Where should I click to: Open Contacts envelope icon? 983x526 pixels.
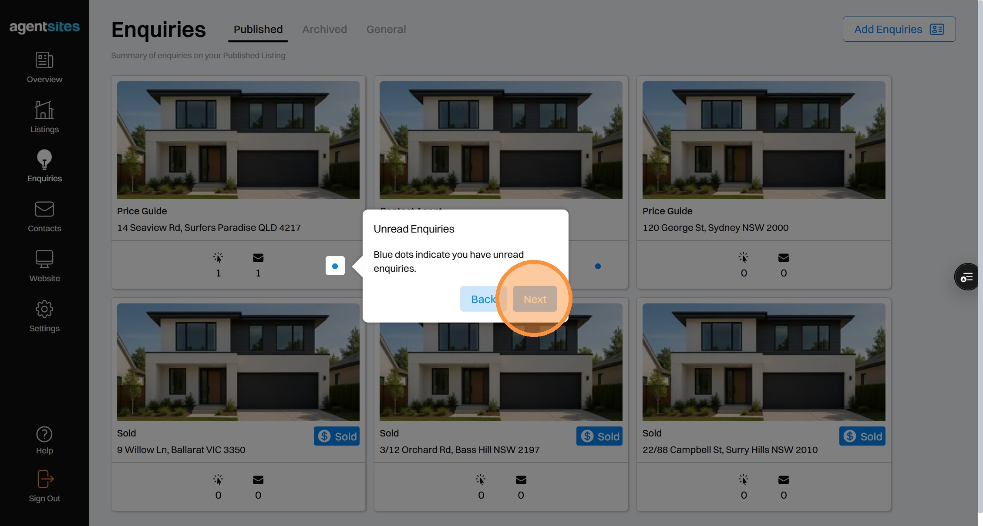click(44, 210)
